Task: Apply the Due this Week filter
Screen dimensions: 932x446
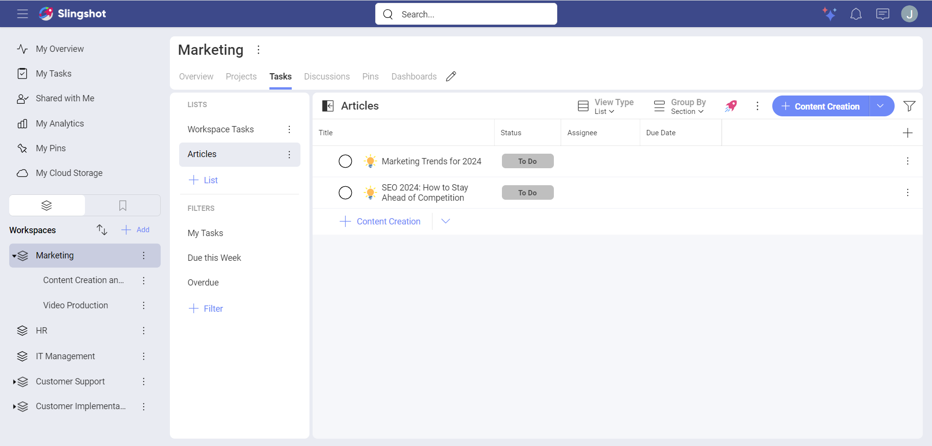Action: (214, 258)
